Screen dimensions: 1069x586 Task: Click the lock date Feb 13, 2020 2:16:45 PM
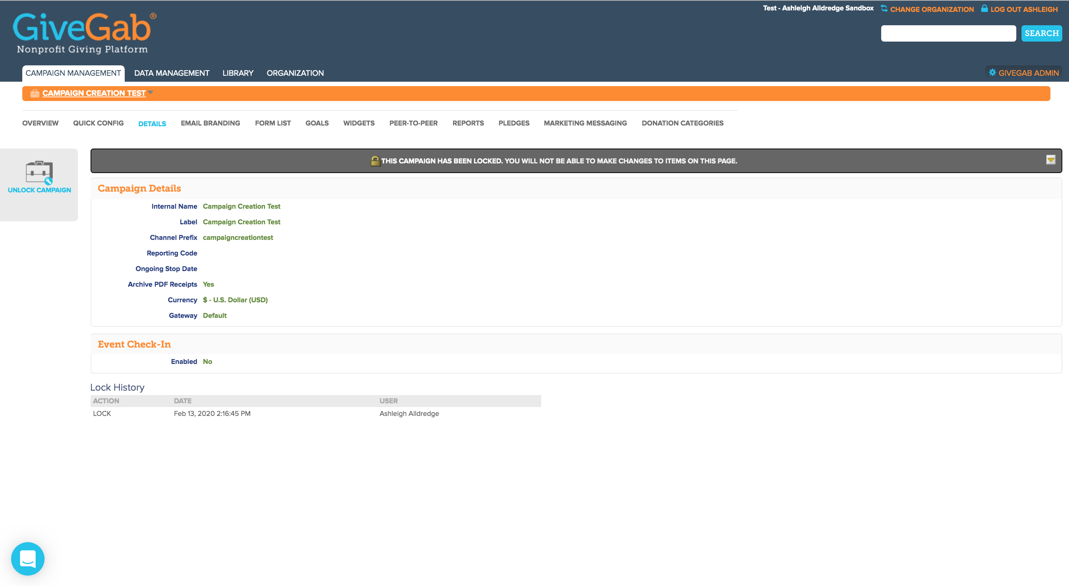coord(212,414)
